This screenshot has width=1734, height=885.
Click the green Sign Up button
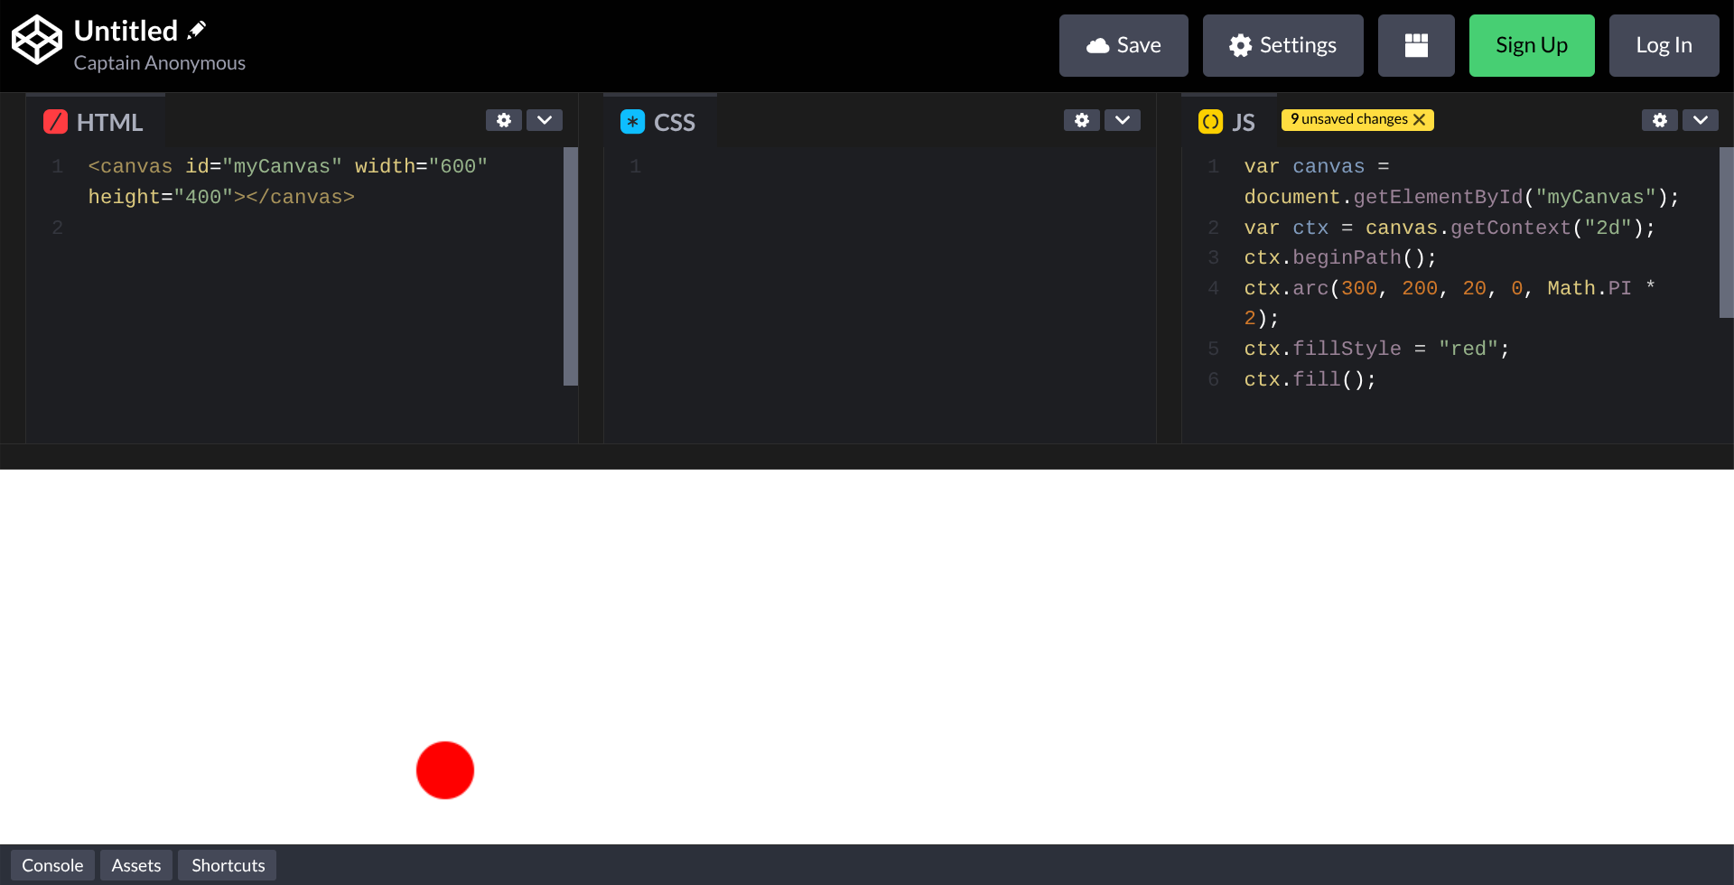pyautogui.click(x=1532, y=45)
